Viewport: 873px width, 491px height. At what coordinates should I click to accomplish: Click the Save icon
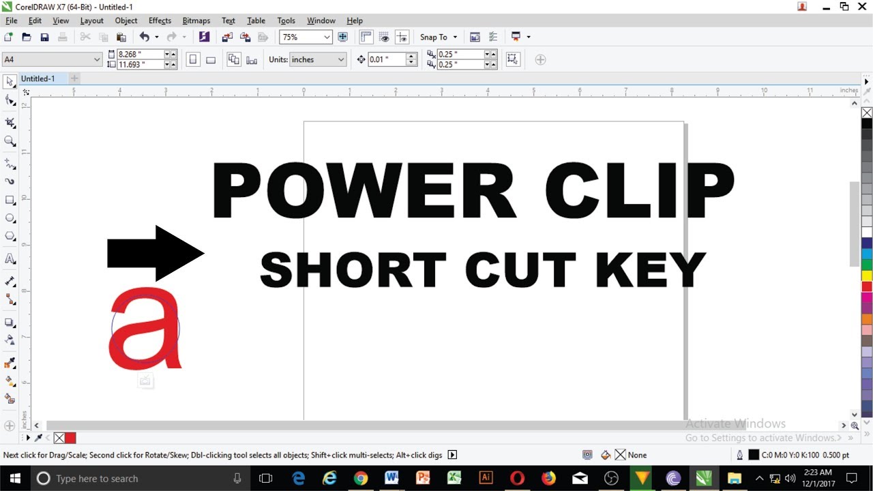point(44,36)
